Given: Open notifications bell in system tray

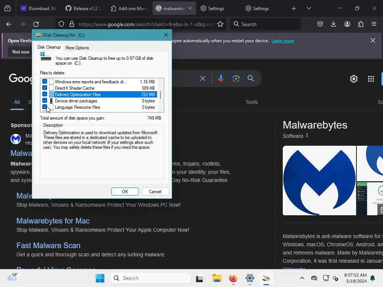Looking at the screenshot, I should (373, 278).
